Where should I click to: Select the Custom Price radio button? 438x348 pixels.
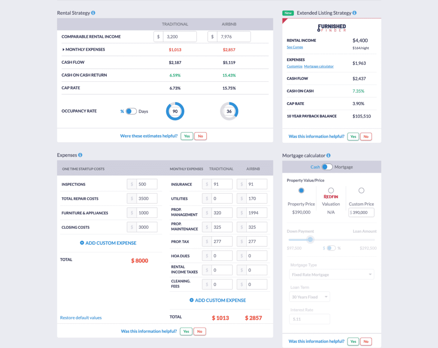coord(361,190)
